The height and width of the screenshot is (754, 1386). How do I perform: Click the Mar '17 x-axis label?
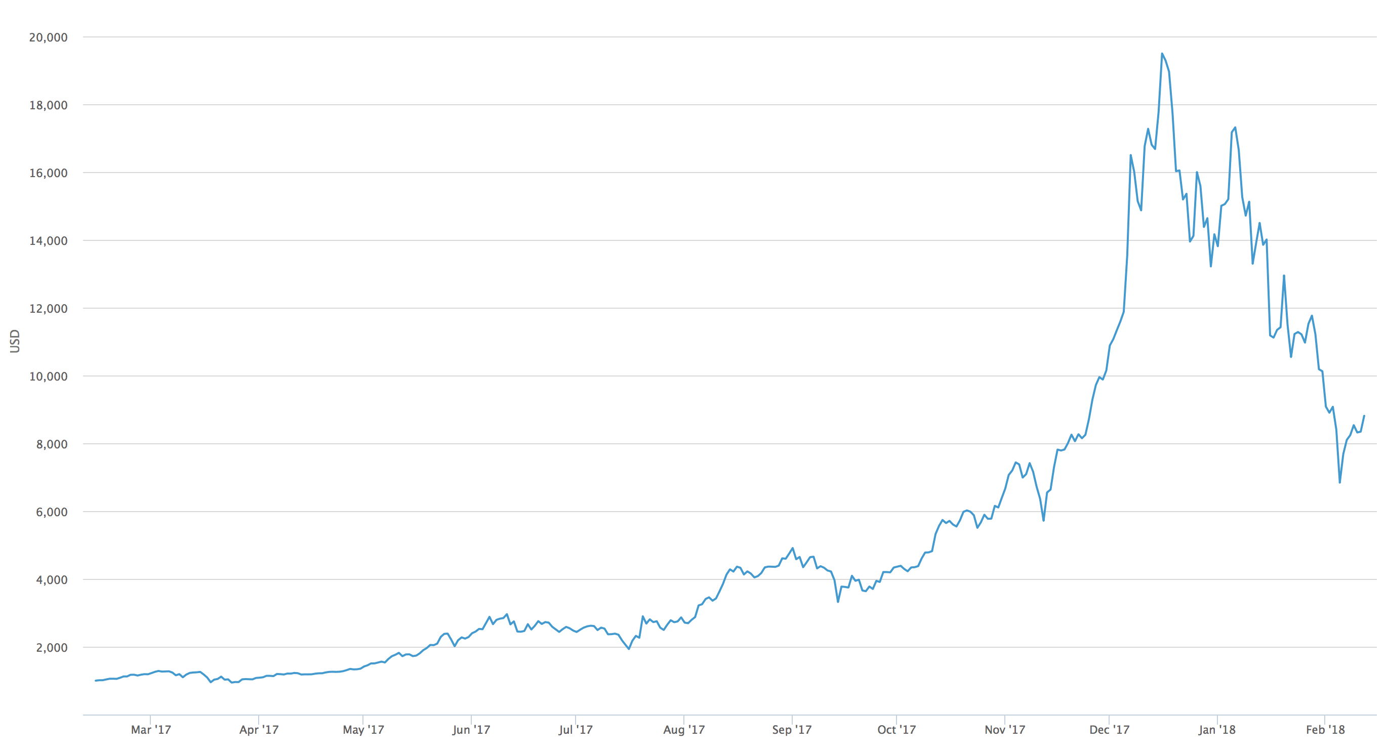coord(151,729)
